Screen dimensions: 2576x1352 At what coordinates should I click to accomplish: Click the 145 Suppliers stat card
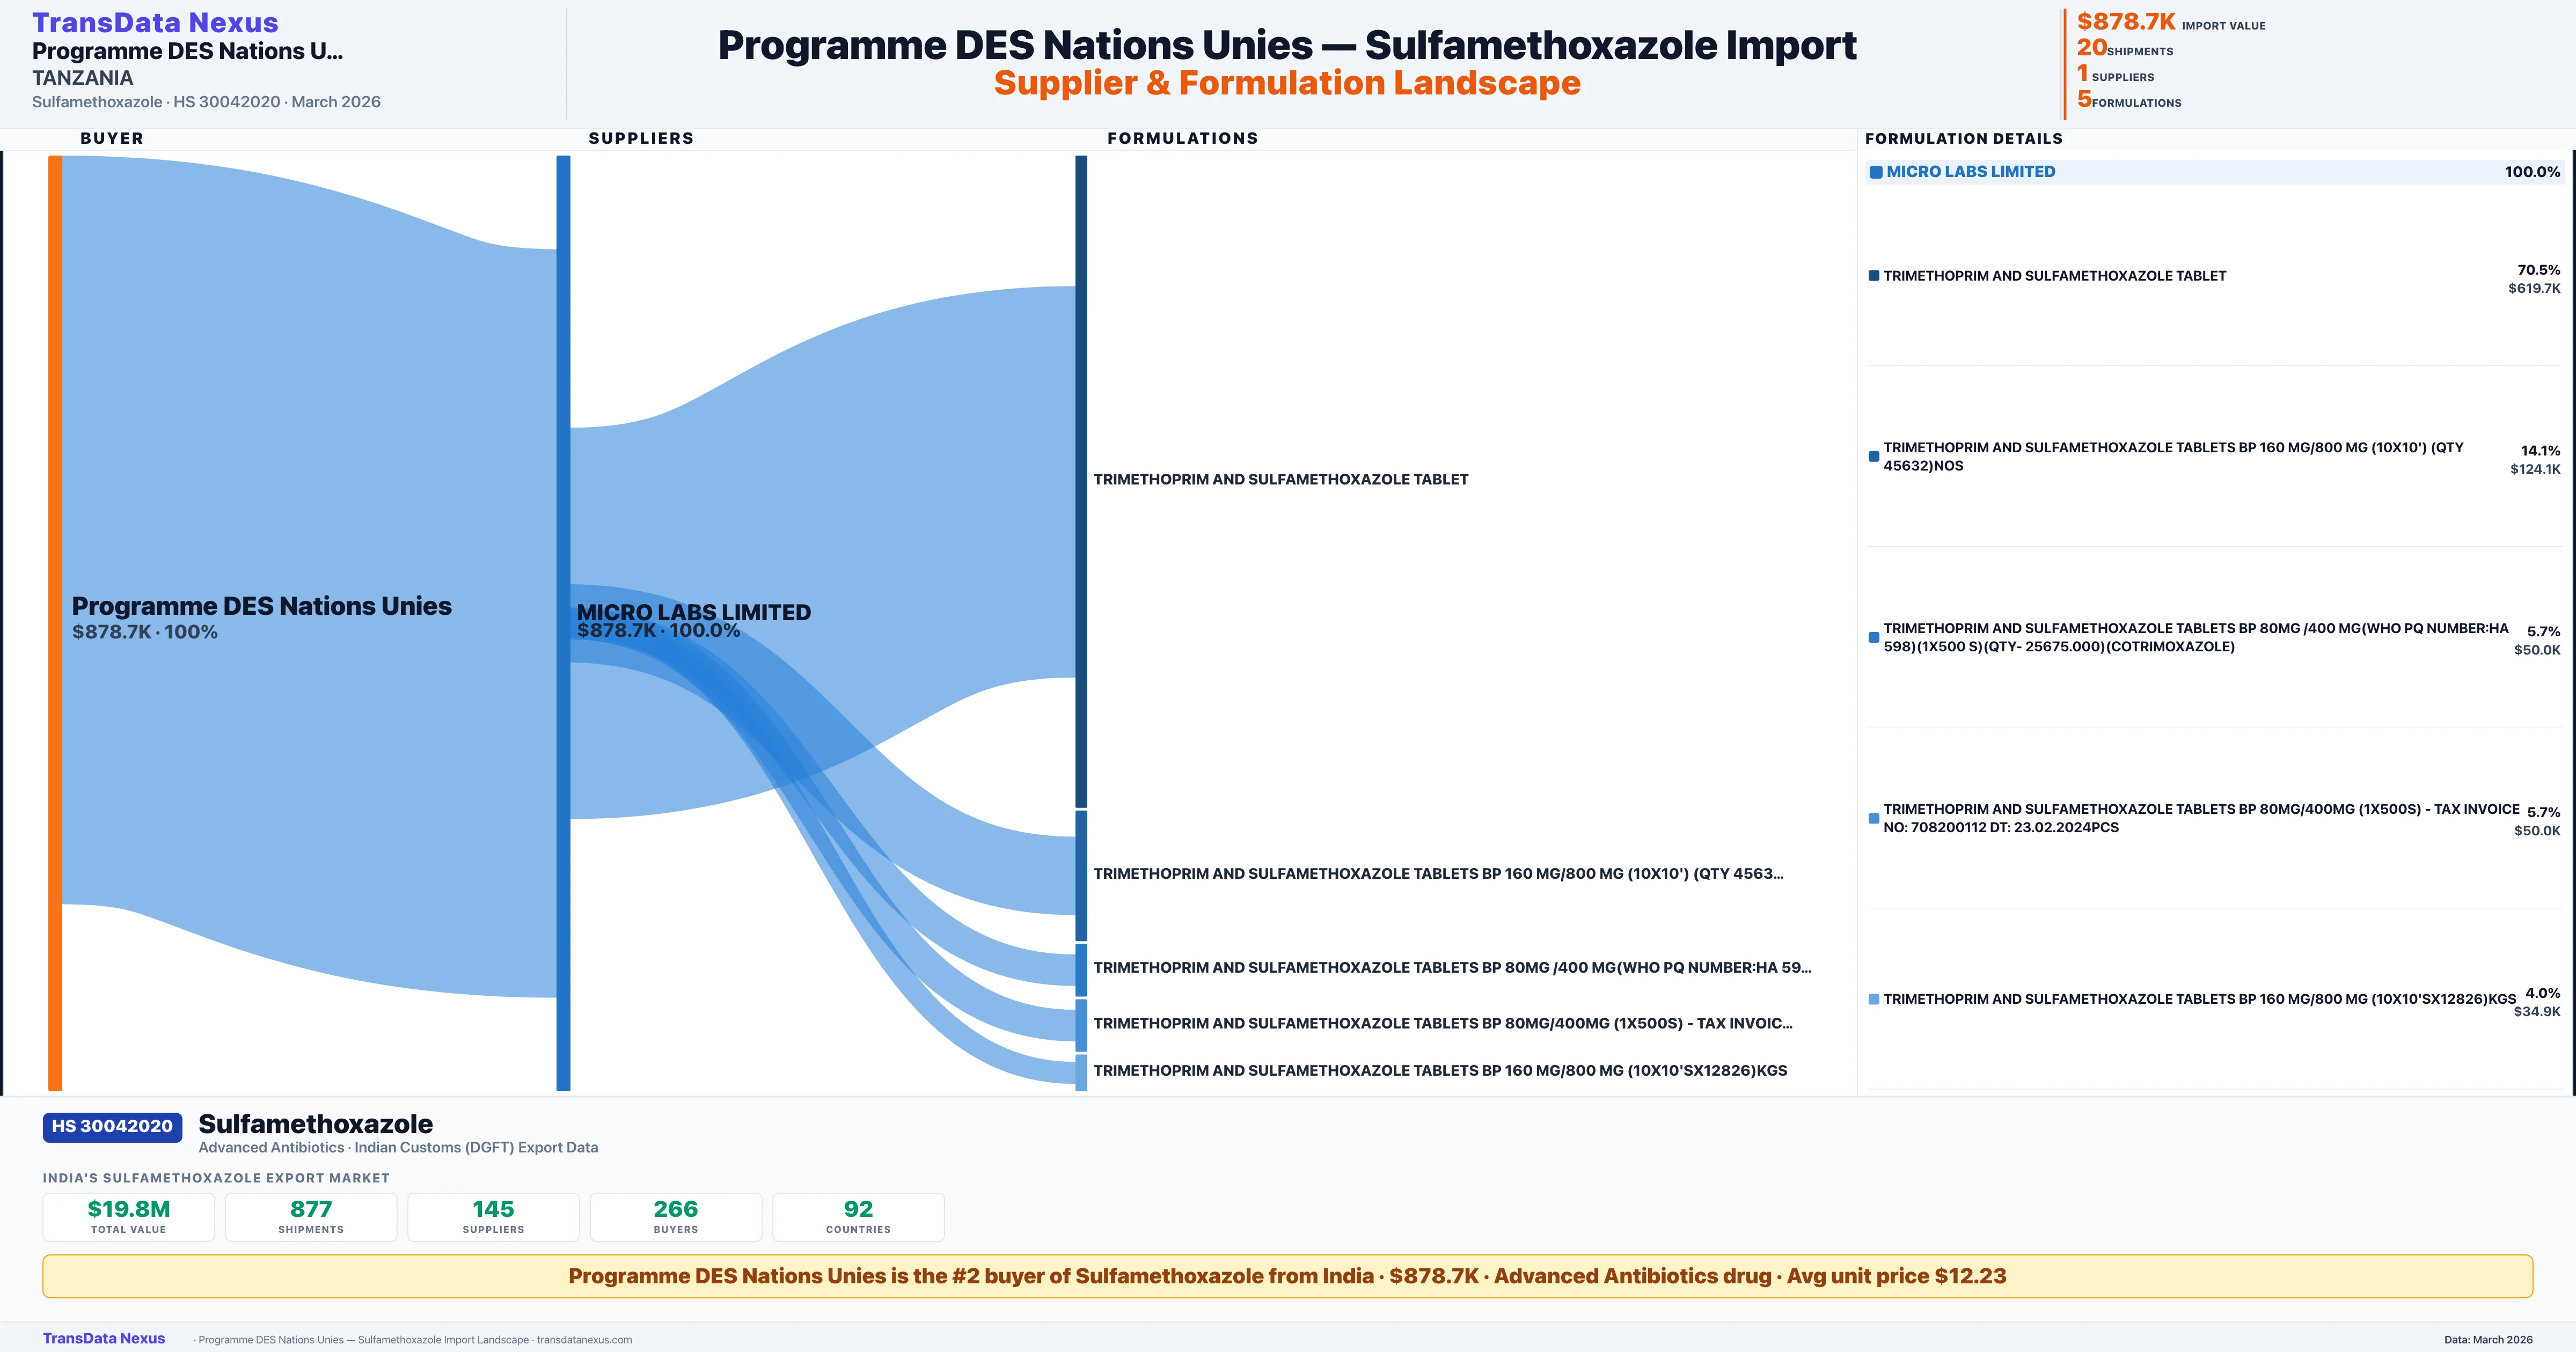point(493,1216)
